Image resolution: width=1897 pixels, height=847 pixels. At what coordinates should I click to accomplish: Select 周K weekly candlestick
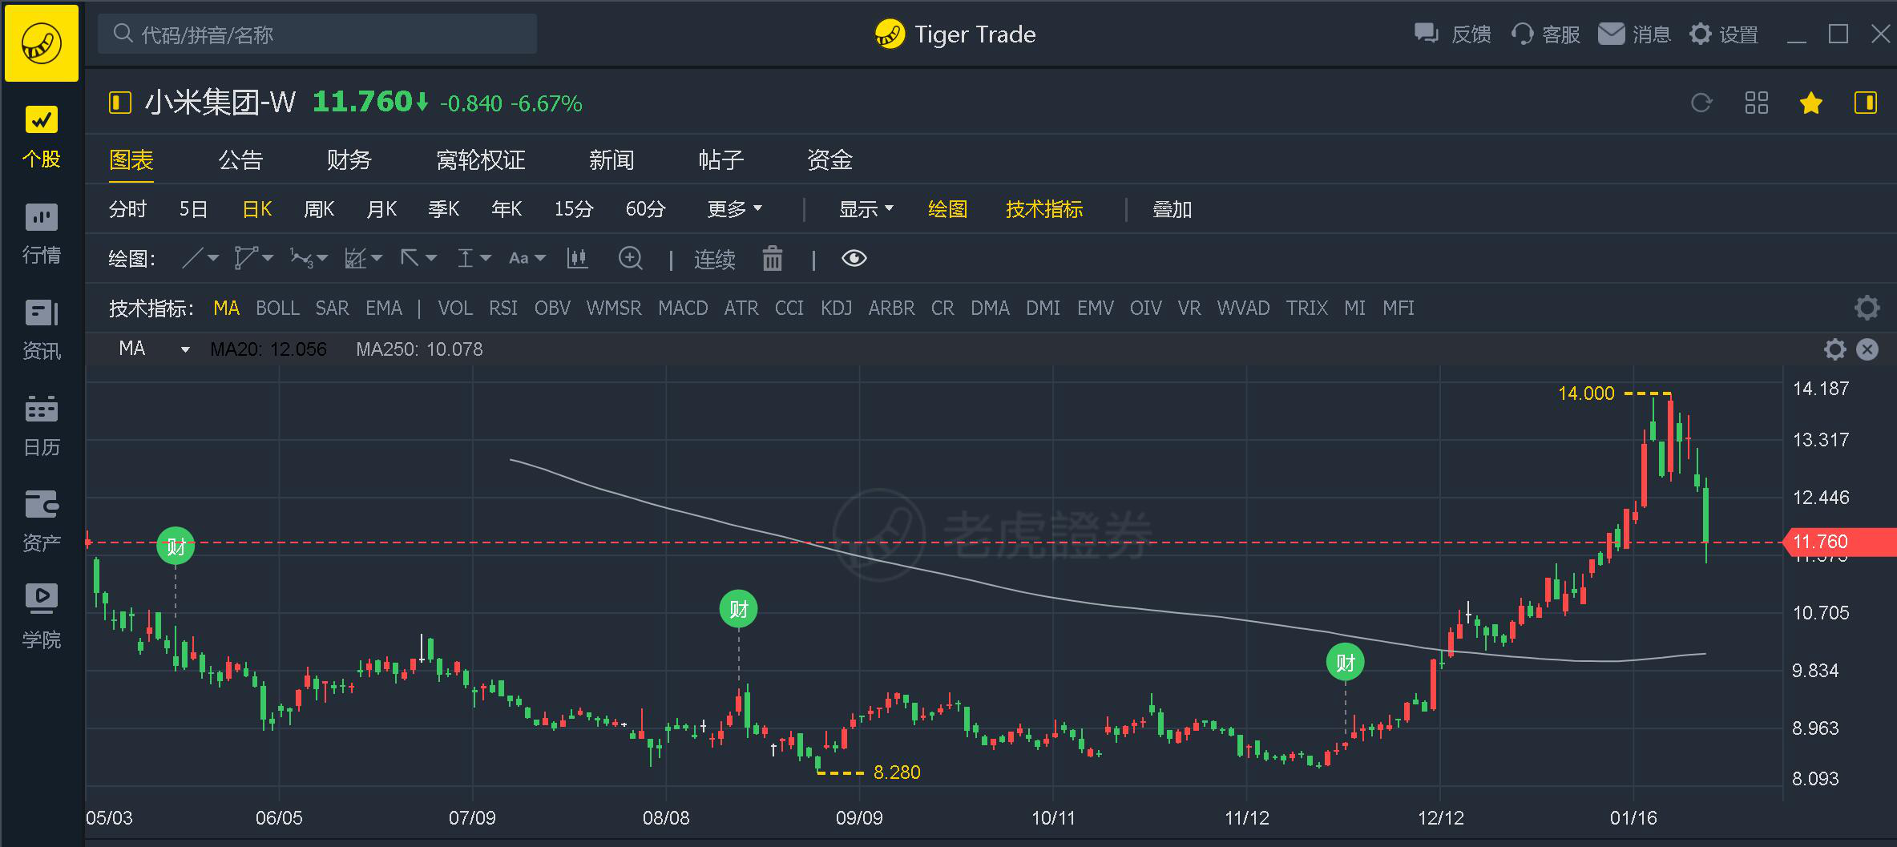(319, 209)
